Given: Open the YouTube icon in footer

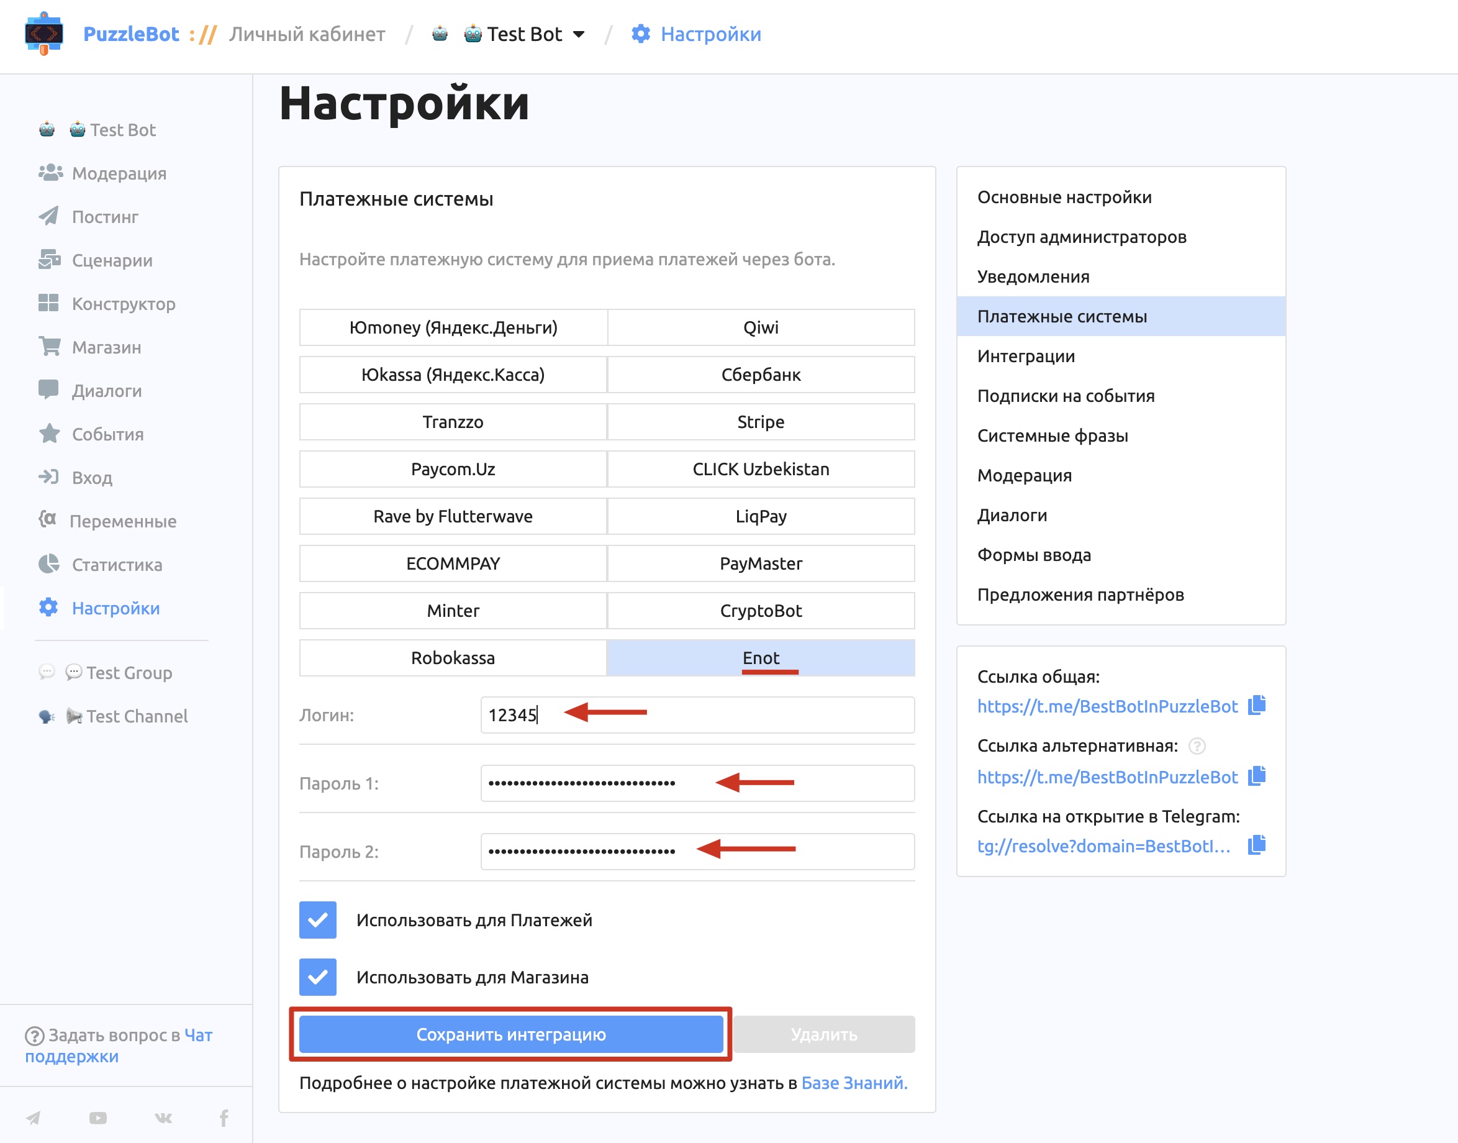Looking at the screenshot, I should (97, 1118).
